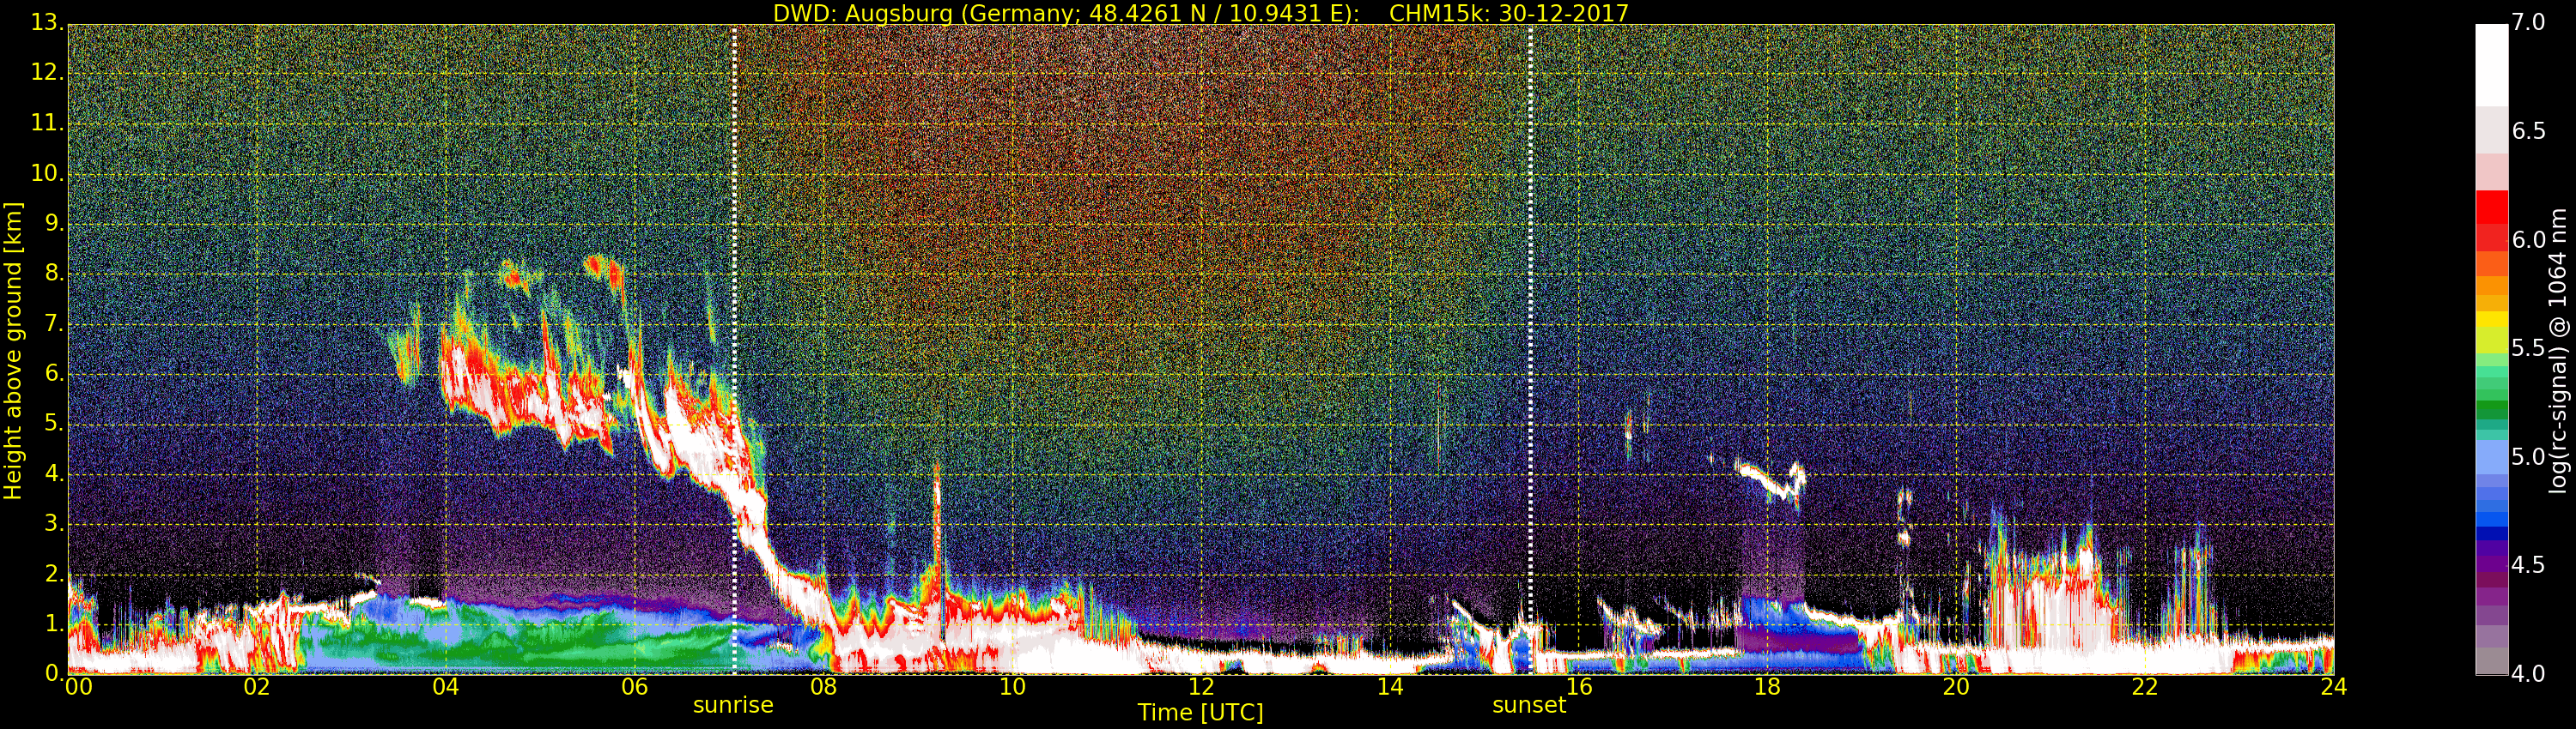Click time axis tick label '00'
The width and height of the screenshot is (2576, 729).
point(78,687)
